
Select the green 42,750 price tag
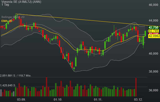(x=154, y=27)
